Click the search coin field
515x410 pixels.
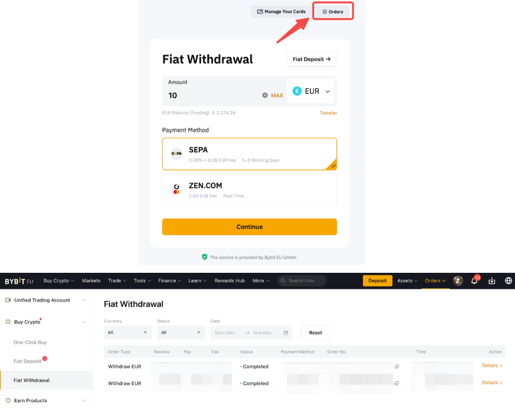(x=302, y=281)
